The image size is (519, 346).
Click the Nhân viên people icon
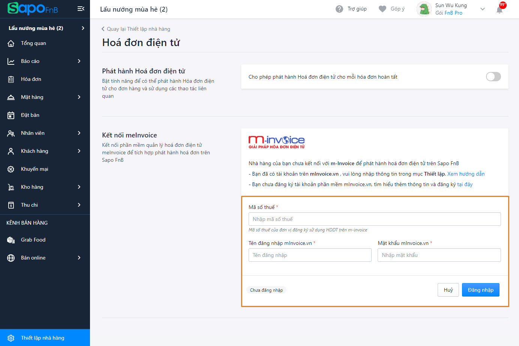[11, 133]
